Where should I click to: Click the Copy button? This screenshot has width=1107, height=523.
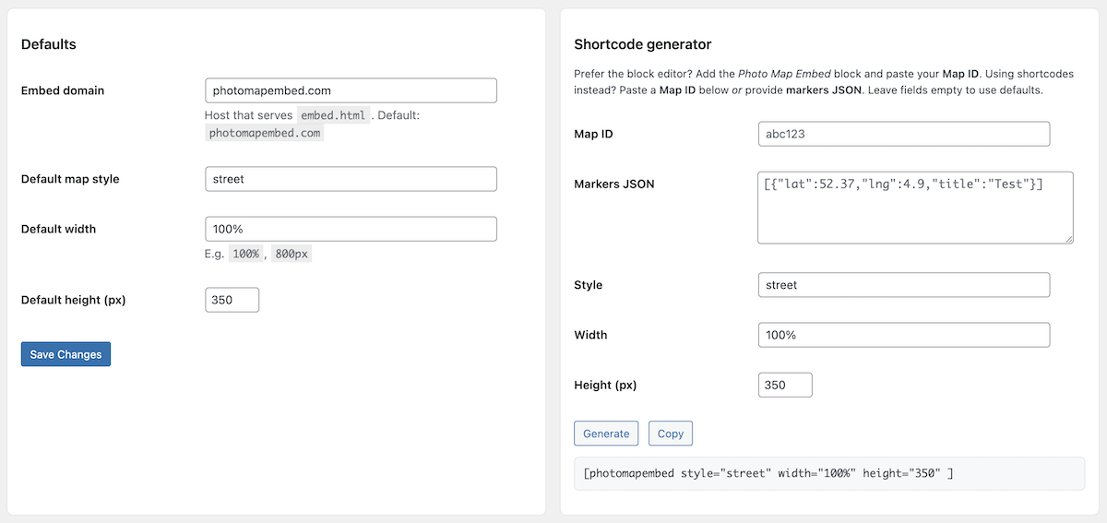[x=671, y=434]
